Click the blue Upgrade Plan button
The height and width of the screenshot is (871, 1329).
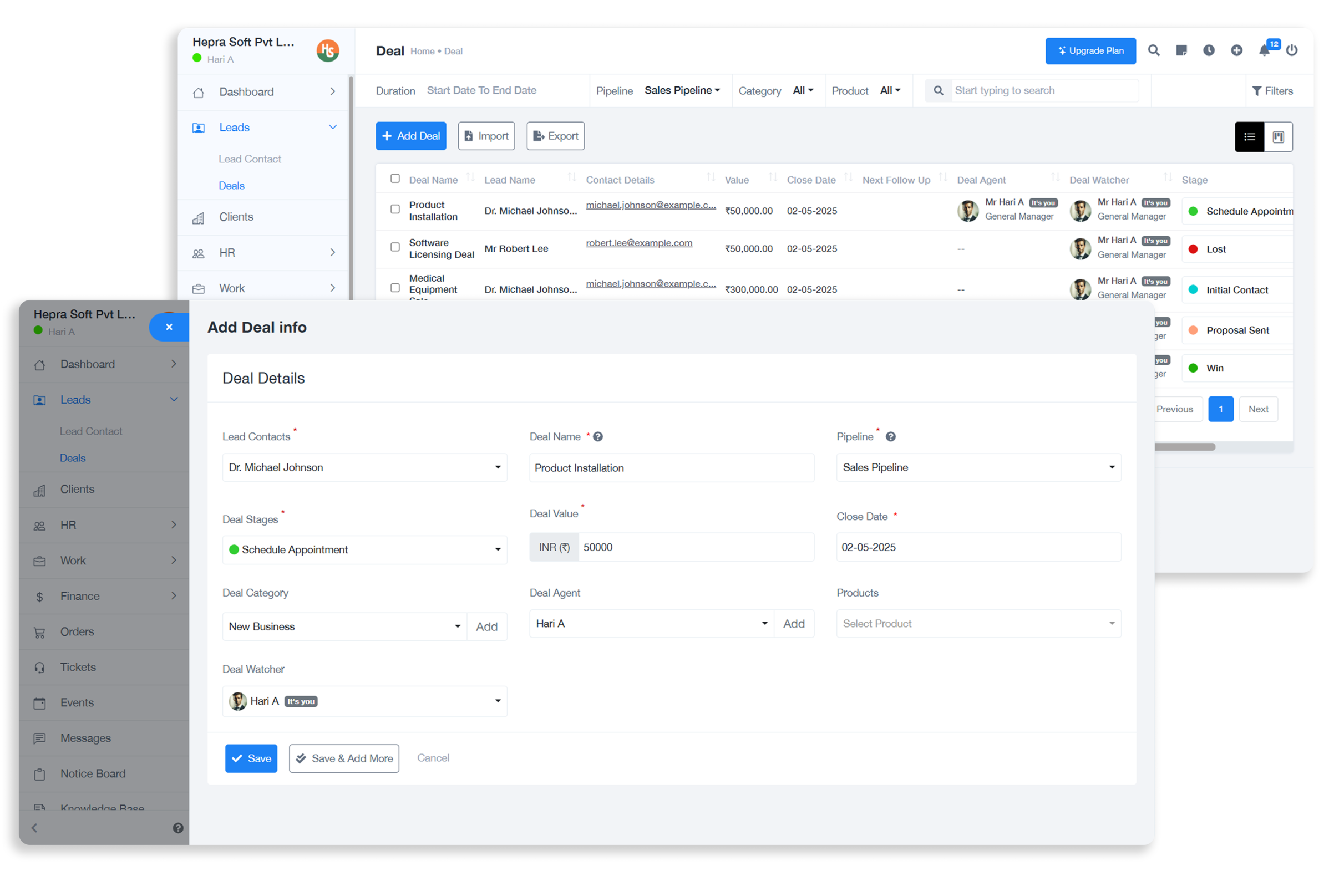click(1090, 51)
